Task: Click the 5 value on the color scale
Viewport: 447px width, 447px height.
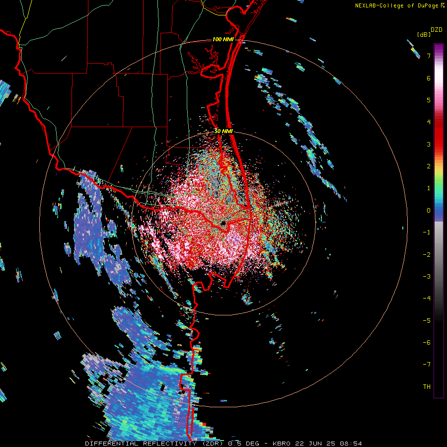Action: [429, 100]
